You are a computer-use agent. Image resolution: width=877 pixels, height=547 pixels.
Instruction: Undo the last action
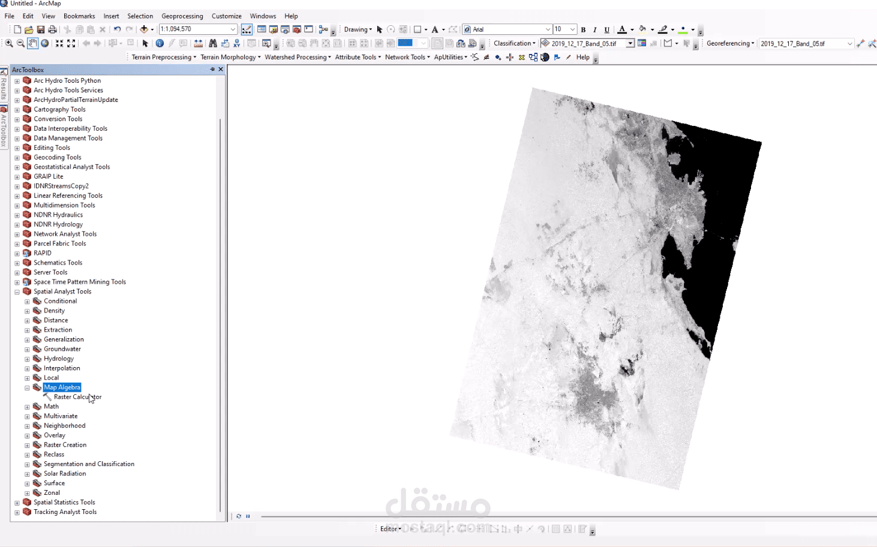click(x=117, y=29)
